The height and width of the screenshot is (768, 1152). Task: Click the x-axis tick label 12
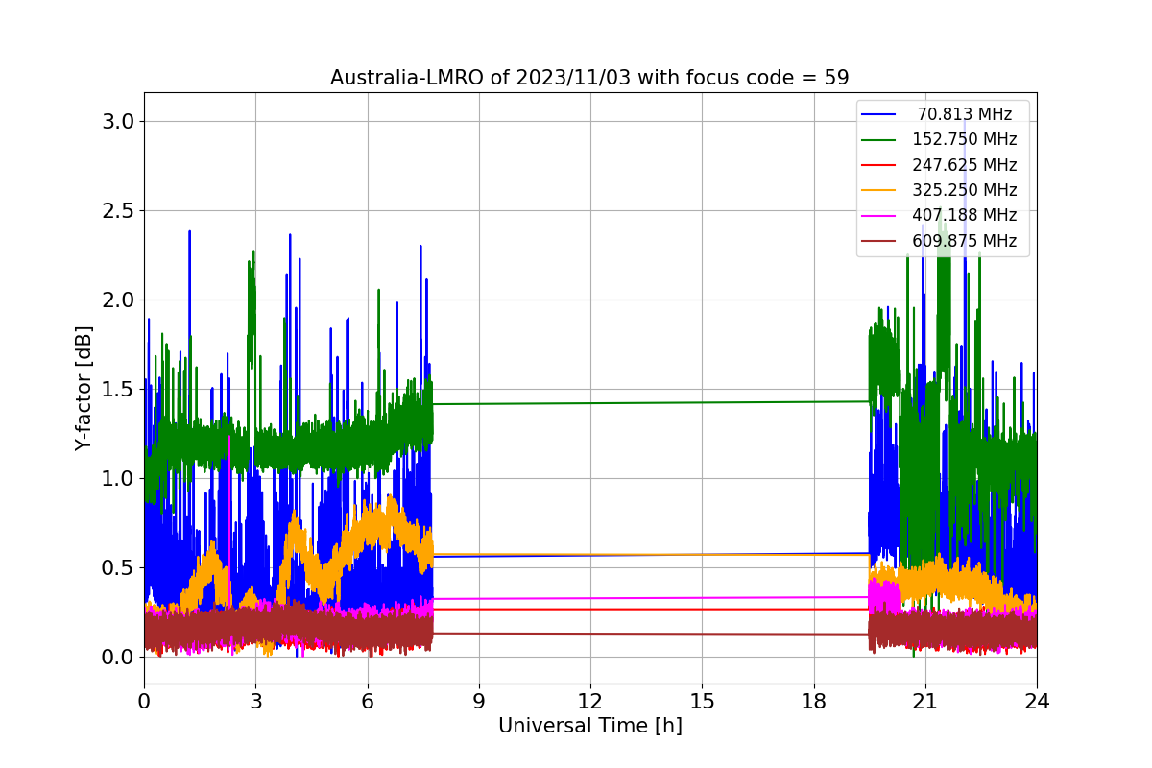pyautogui.click(x=590, y=701)
